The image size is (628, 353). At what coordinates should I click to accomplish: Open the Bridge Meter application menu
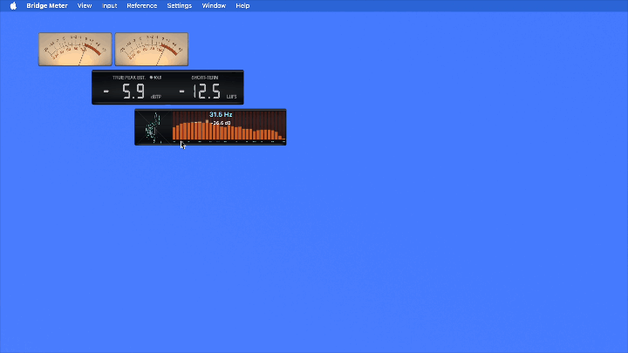click(47, 5)
